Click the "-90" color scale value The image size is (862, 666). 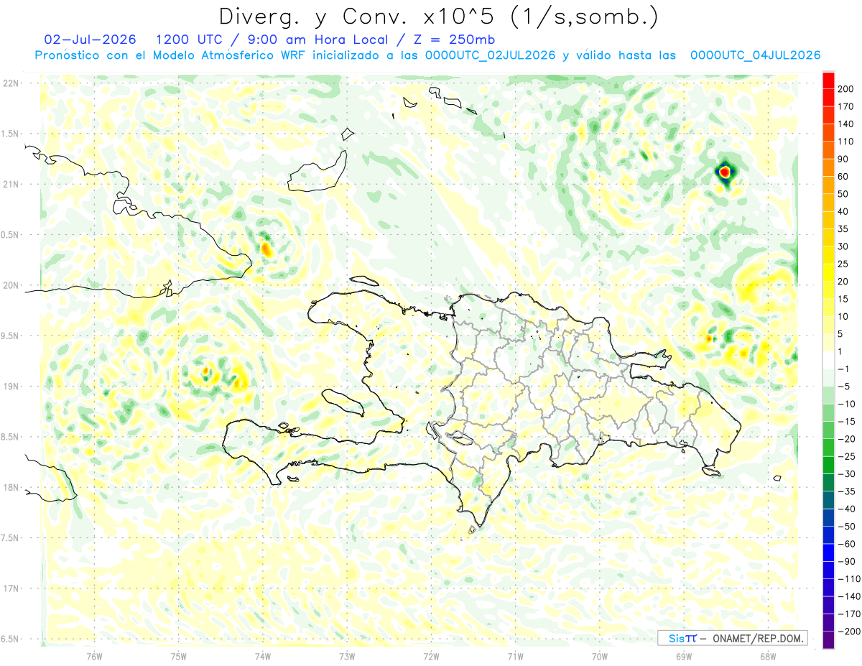846,562
